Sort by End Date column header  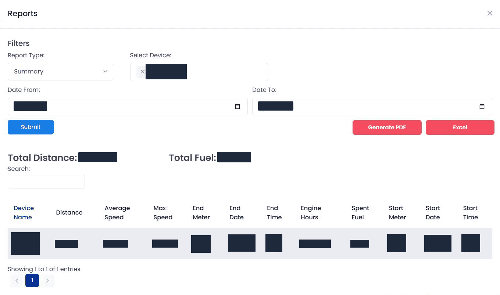tap(236, 213)
